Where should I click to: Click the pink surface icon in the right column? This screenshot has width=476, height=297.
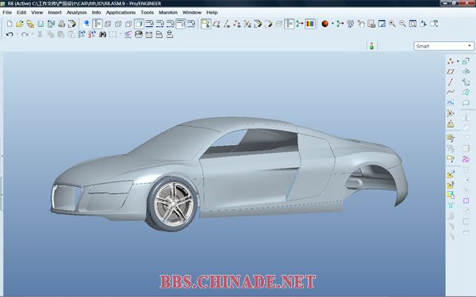point(466,159)
